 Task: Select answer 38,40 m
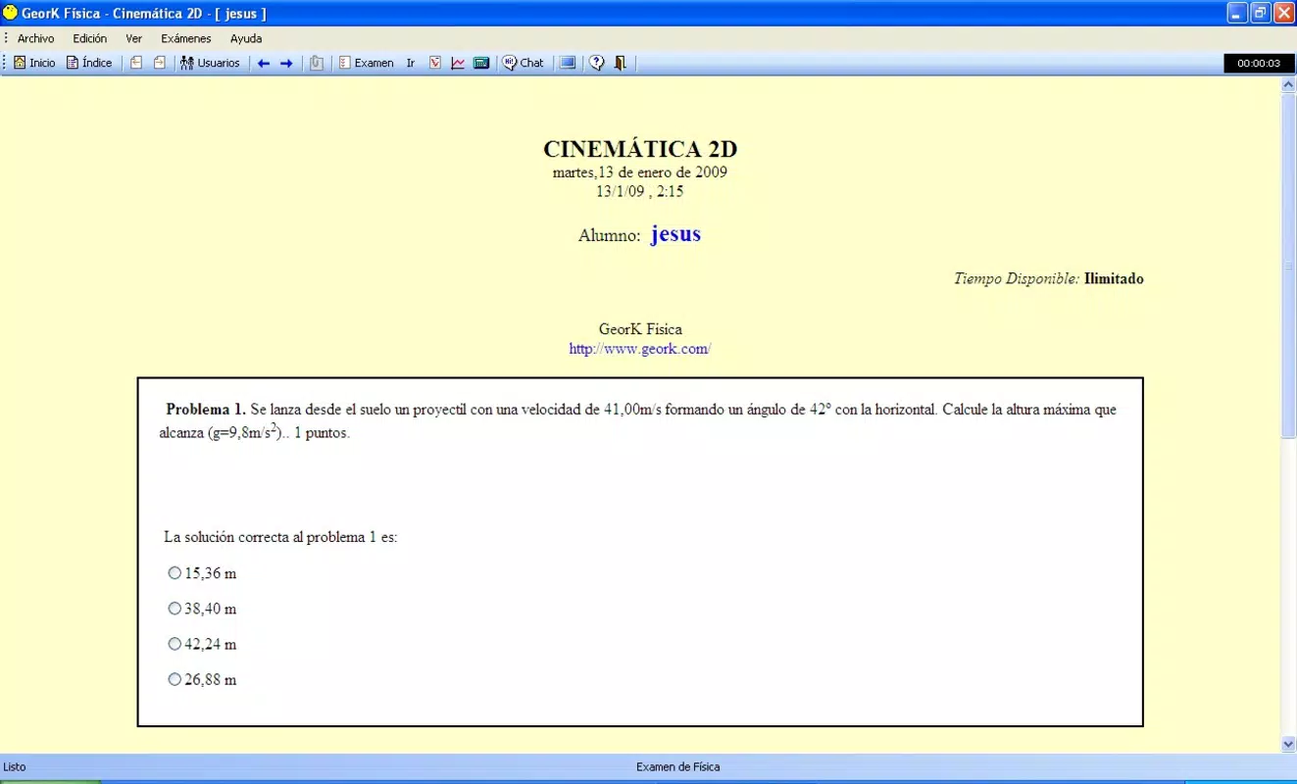(x=175, y=609)
